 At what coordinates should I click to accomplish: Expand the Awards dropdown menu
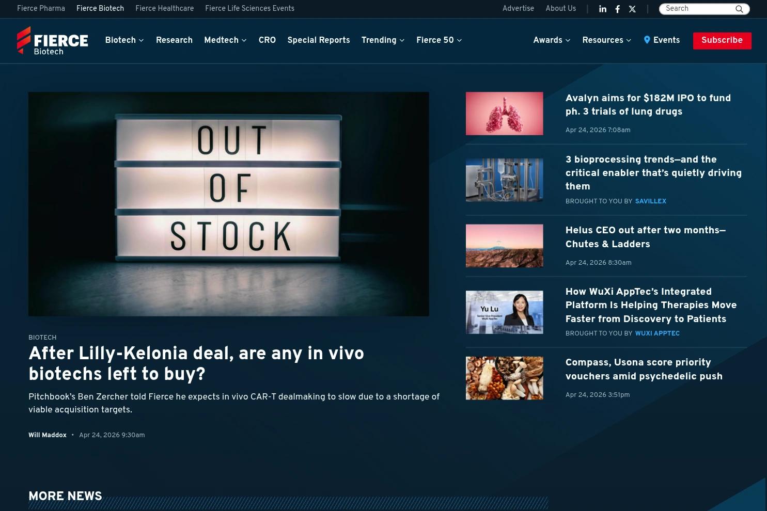coord(552,40)
